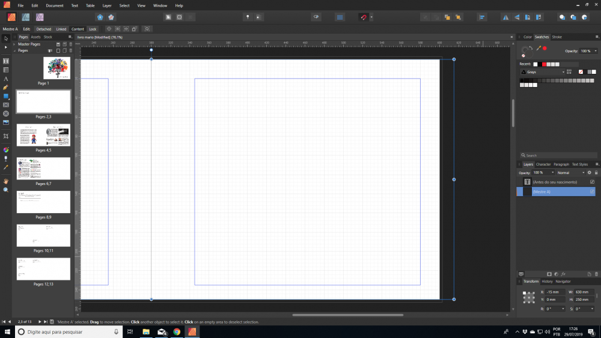Screen dimensions: 601x338
Task: Open the Document menu
Action: pos(55,5)
